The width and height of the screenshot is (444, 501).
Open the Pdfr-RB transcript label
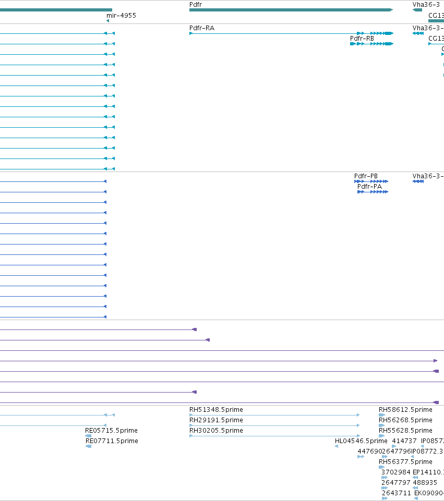point(362,39)
